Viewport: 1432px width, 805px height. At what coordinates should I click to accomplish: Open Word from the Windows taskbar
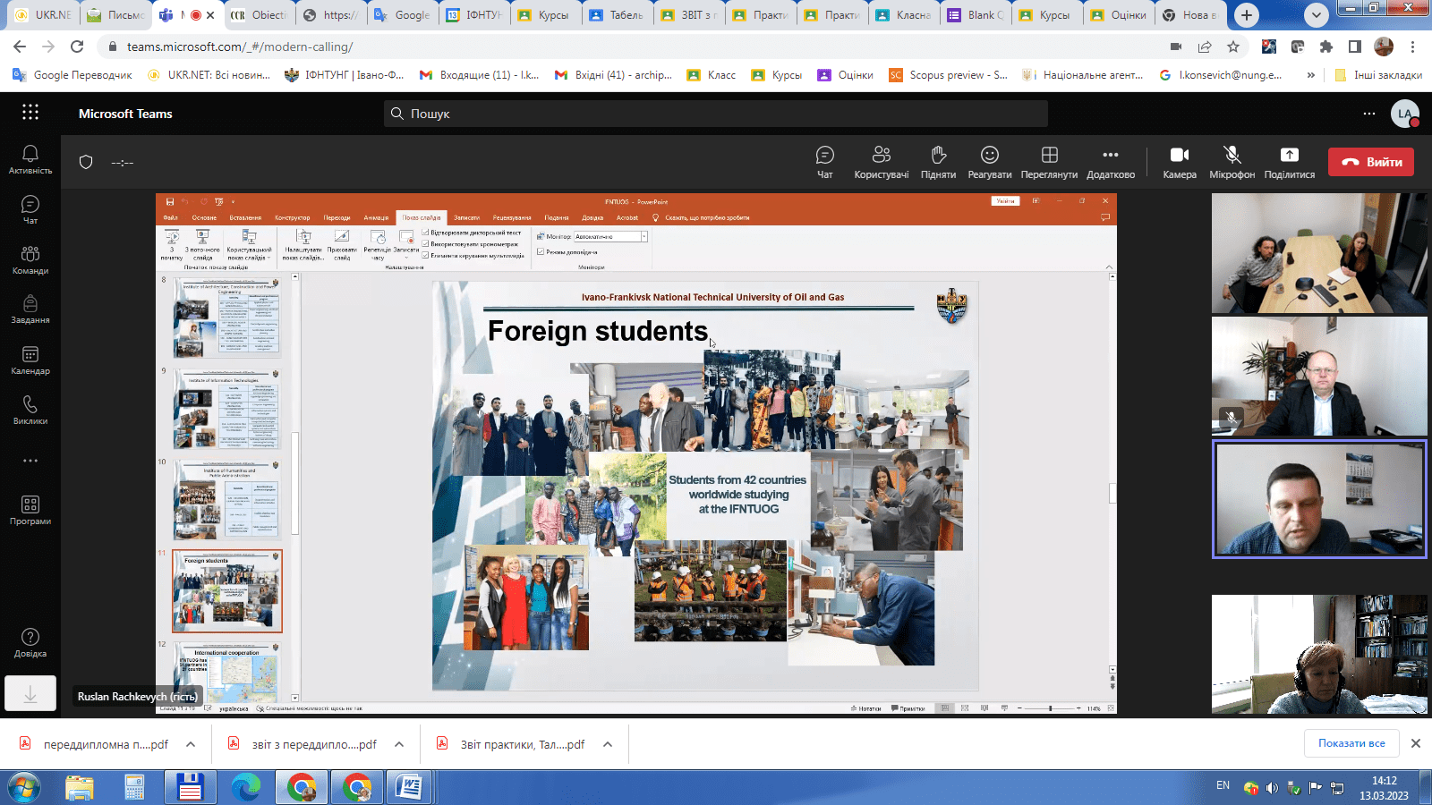click(409, 788)
